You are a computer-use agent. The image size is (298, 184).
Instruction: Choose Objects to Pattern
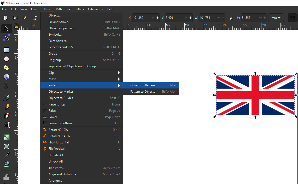pyautogui.click(x=150, y=85)
